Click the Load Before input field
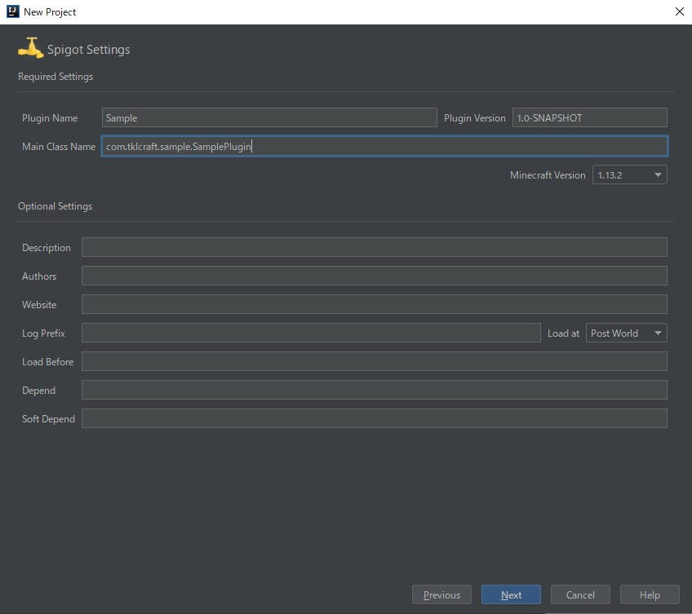Image resolution: width=692 pixels, height=614 pixels. [374, 361]
